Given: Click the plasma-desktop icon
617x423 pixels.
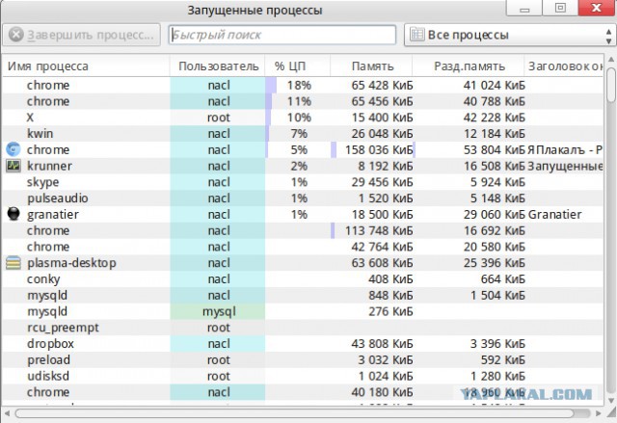Looking at the screenshot, I should [13, 263].
